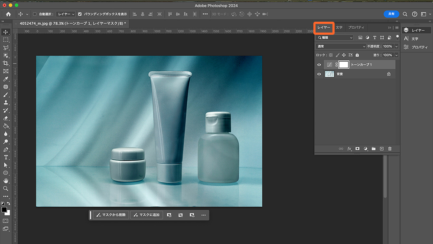Screen dimensions: 433x244
Task: Pick the Horizontal Type tool
Action: pos(6,157)
